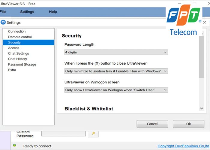Image resolution: width=210 pixels, height=150 pixels.
Task: Close the Settings dialog with X
Action: (205, 22)
